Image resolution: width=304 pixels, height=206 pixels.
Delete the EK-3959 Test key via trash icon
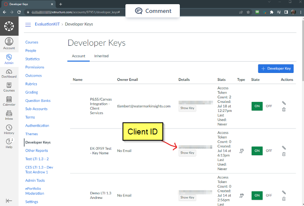coord(284,154)
